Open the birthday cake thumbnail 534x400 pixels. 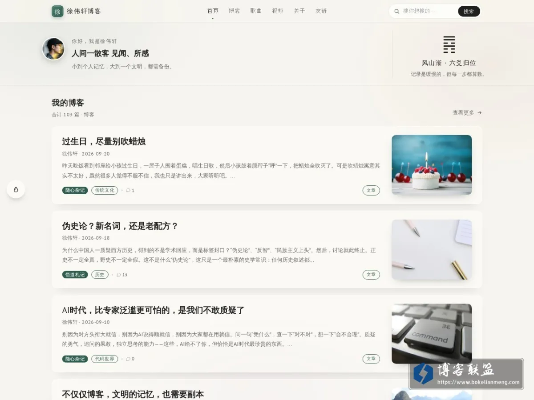(x=432, y=165)
